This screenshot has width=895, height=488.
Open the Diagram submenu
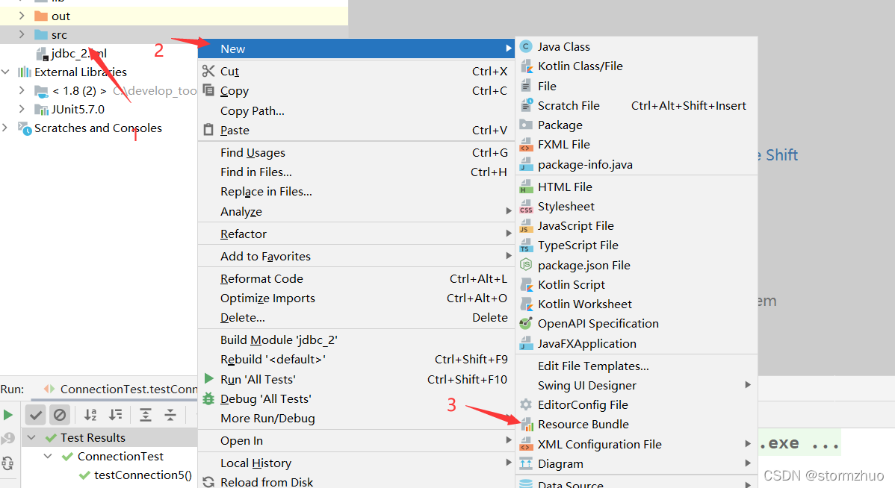(637, 464)
